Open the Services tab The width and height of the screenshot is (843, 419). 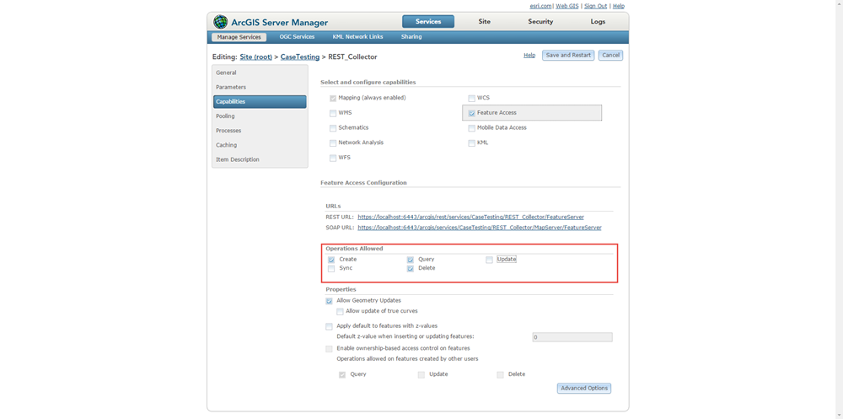click(x=428, y=22)
